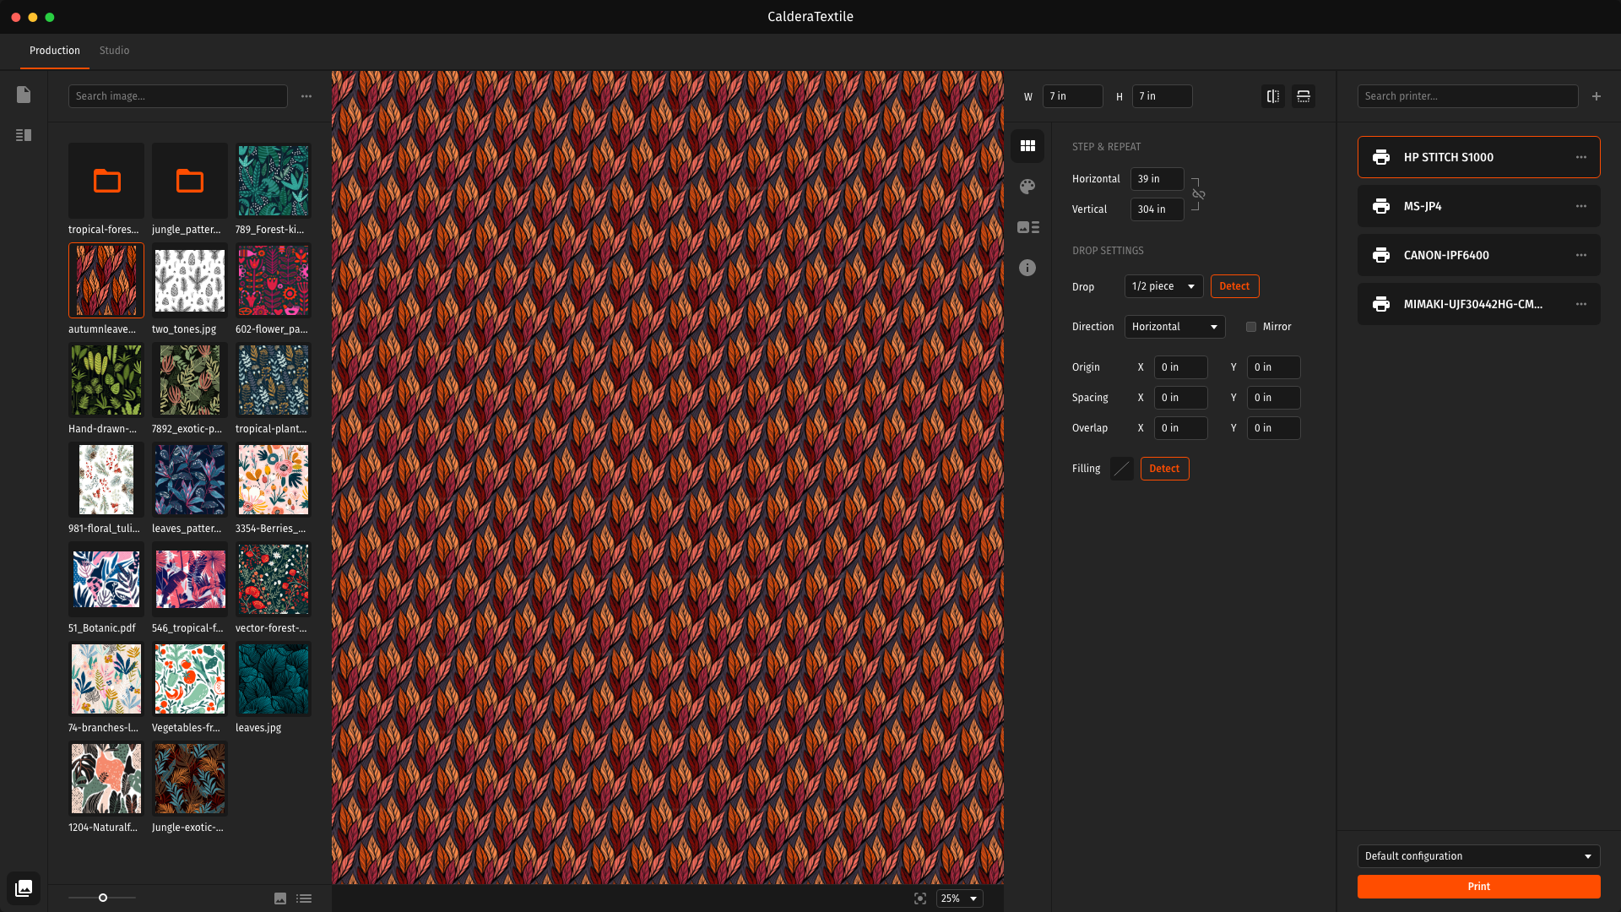Select the 3354-Berries thumbnail
The width and height of the screenshot is (1621, 912).
click(274, 480)
